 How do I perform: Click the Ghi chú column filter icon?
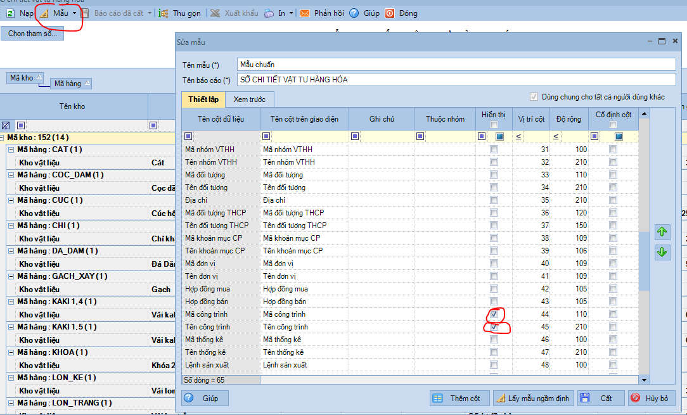(355, 136)
